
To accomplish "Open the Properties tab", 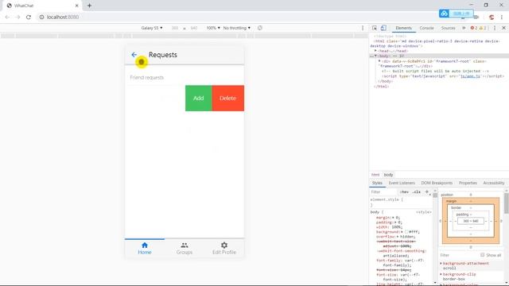I will (468, 183).
